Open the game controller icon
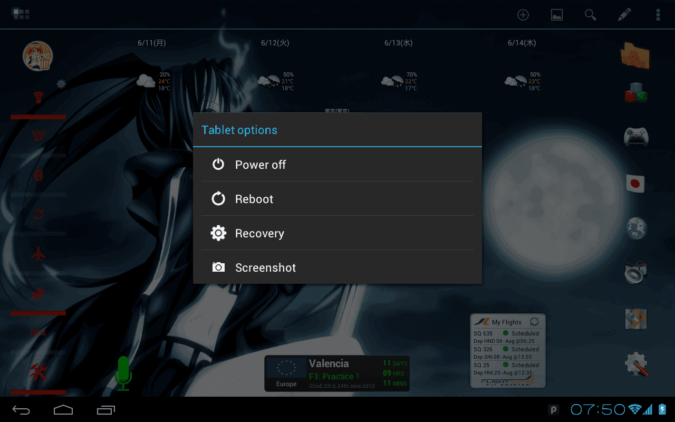This screenshot has height=422, width=675. pos(636,137)
